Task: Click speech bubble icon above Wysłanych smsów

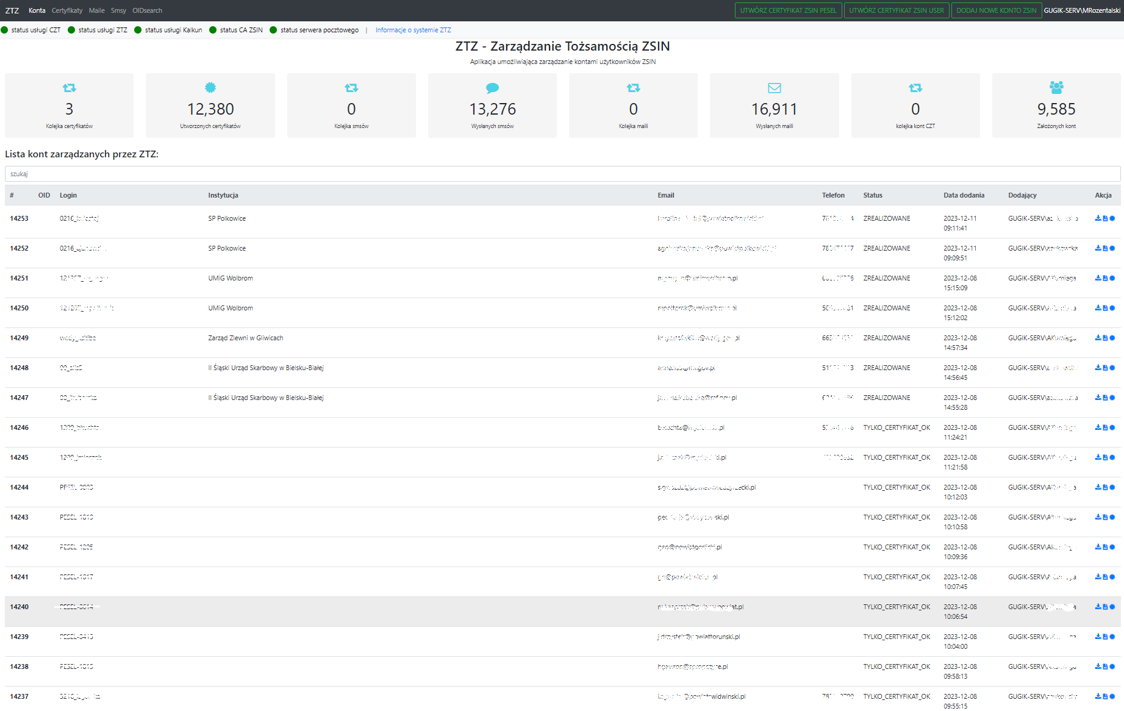Action: pyautogui.click(x=492, y=88)
